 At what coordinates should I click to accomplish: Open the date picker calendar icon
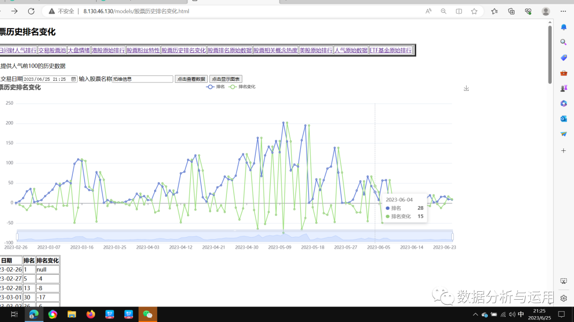(73, 79)
